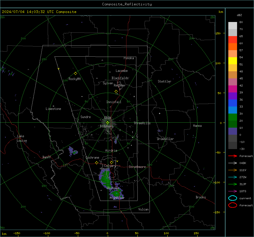
Task: Click the Stettler city label
Action: pos(165,81)
